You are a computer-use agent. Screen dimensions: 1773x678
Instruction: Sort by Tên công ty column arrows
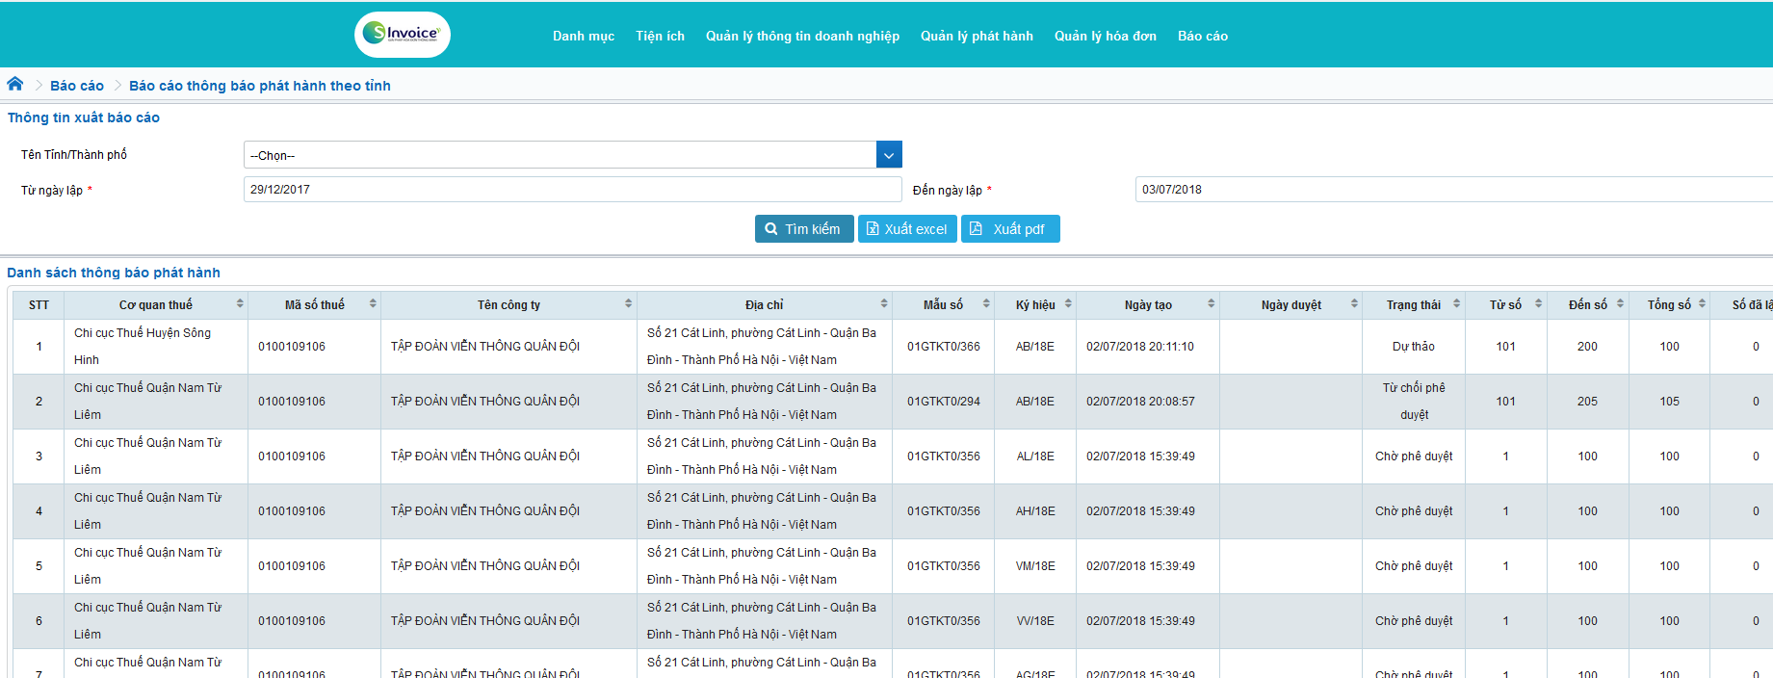(x=628, y=304)
